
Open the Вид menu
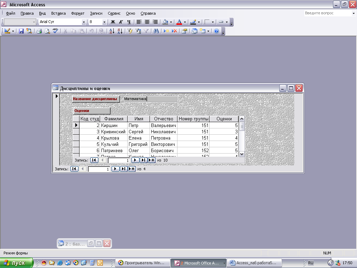[42, 13]
